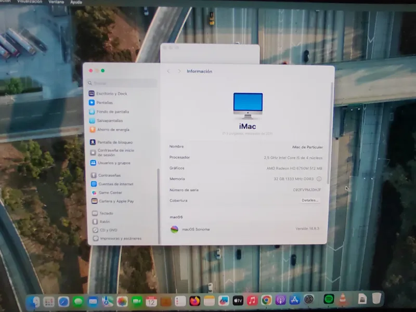The height and width of the screenshot is (312, 416).
Task: Select Contraseña de inicio de sesión
Action: click(x=112, y=152)
